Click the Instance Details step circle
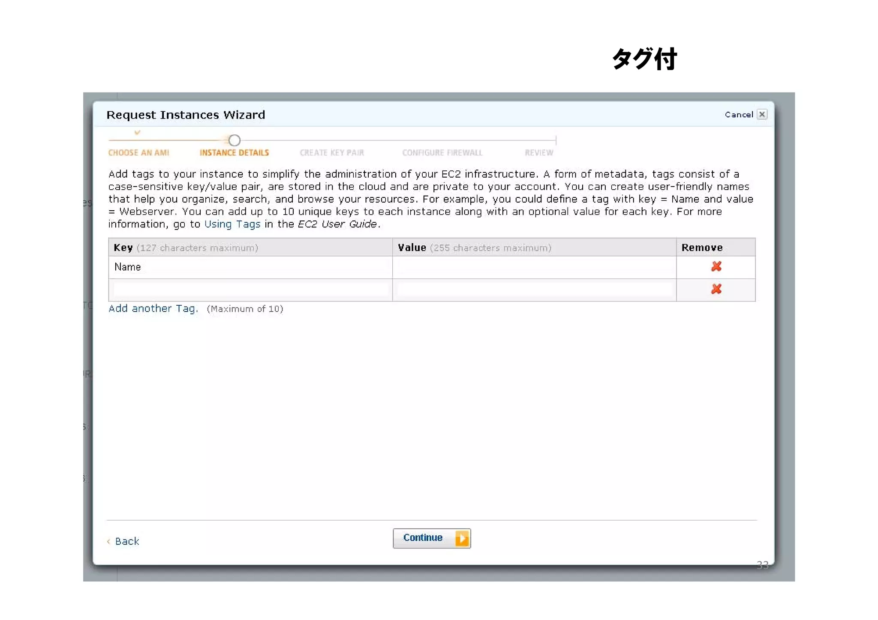Image resolution: width=878 pixels, height=620 pixels. 234,140
